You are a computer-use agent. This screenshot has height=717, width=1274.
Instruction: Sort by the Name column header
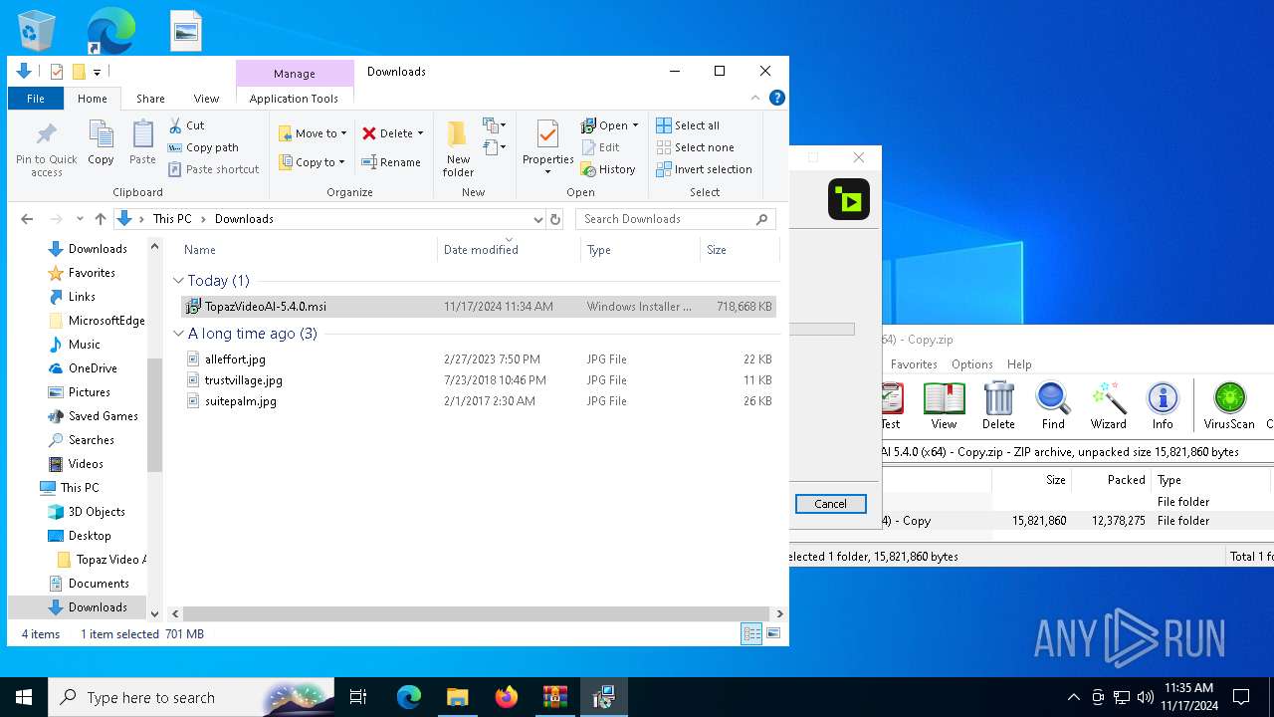tap(200, 250)
